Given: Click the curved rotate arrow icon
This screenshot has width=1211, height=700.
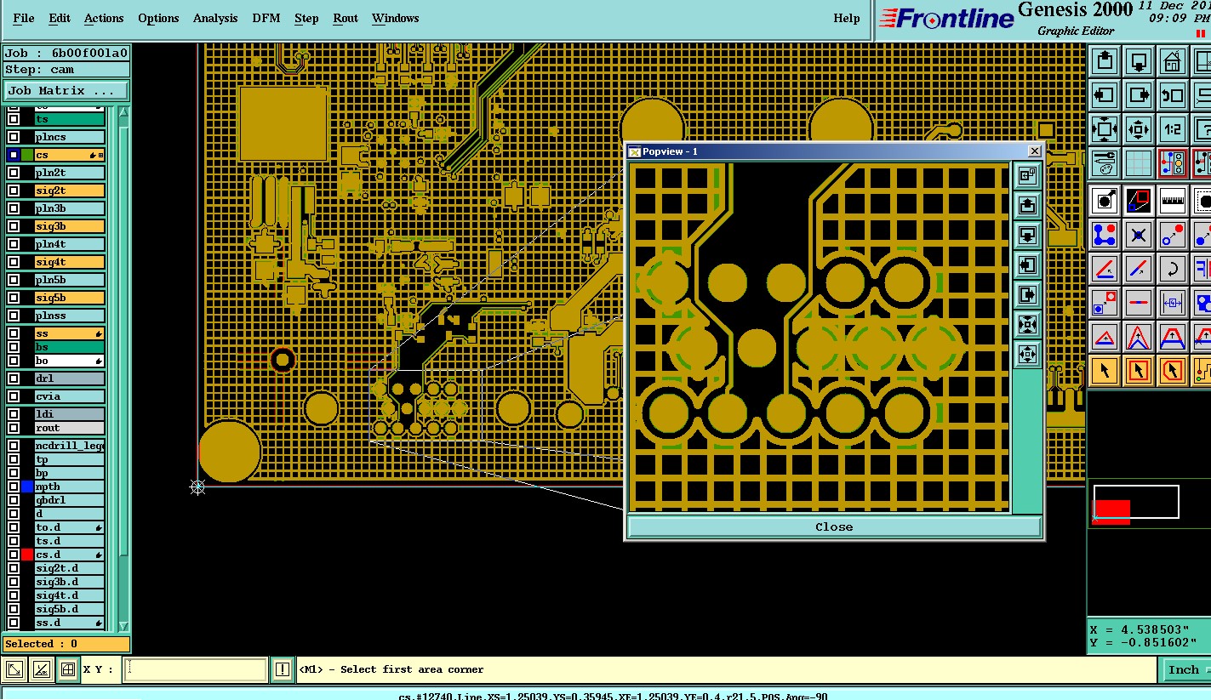Looking at the screenshot, I should [1173, 269].
